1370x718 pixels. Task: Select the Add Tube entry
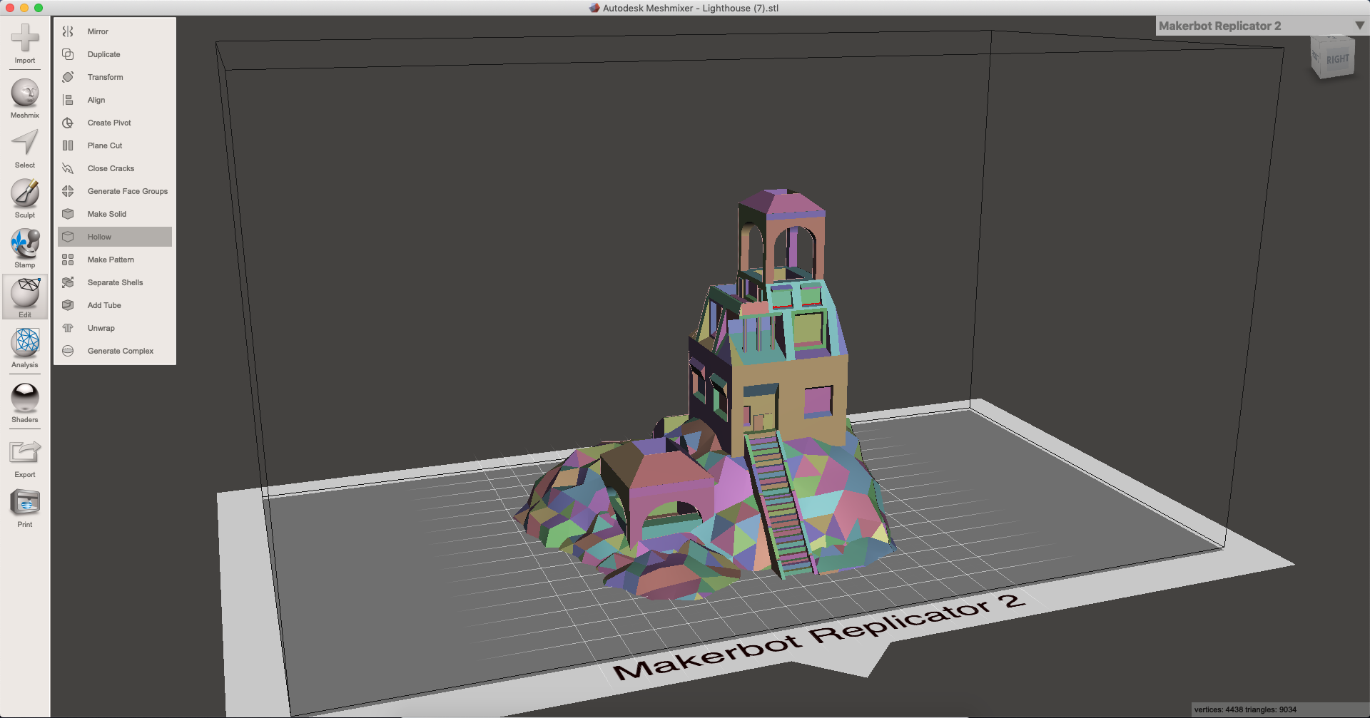point(115,305)
